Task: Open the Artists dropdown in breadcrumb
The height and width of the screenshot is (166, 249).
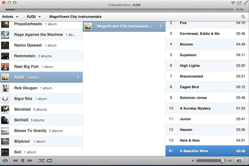Action: (x=10, y=17)
